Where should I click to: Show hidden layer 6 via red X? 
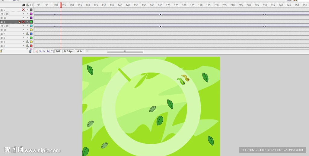coord(24,10)
